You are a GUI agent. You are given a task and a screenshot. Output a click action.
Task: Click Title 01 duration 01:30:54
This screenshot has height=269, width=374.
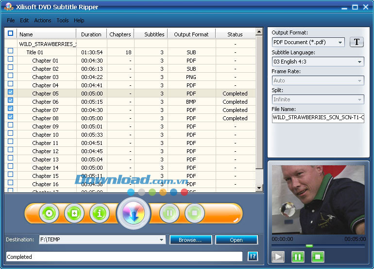[92, 52]
